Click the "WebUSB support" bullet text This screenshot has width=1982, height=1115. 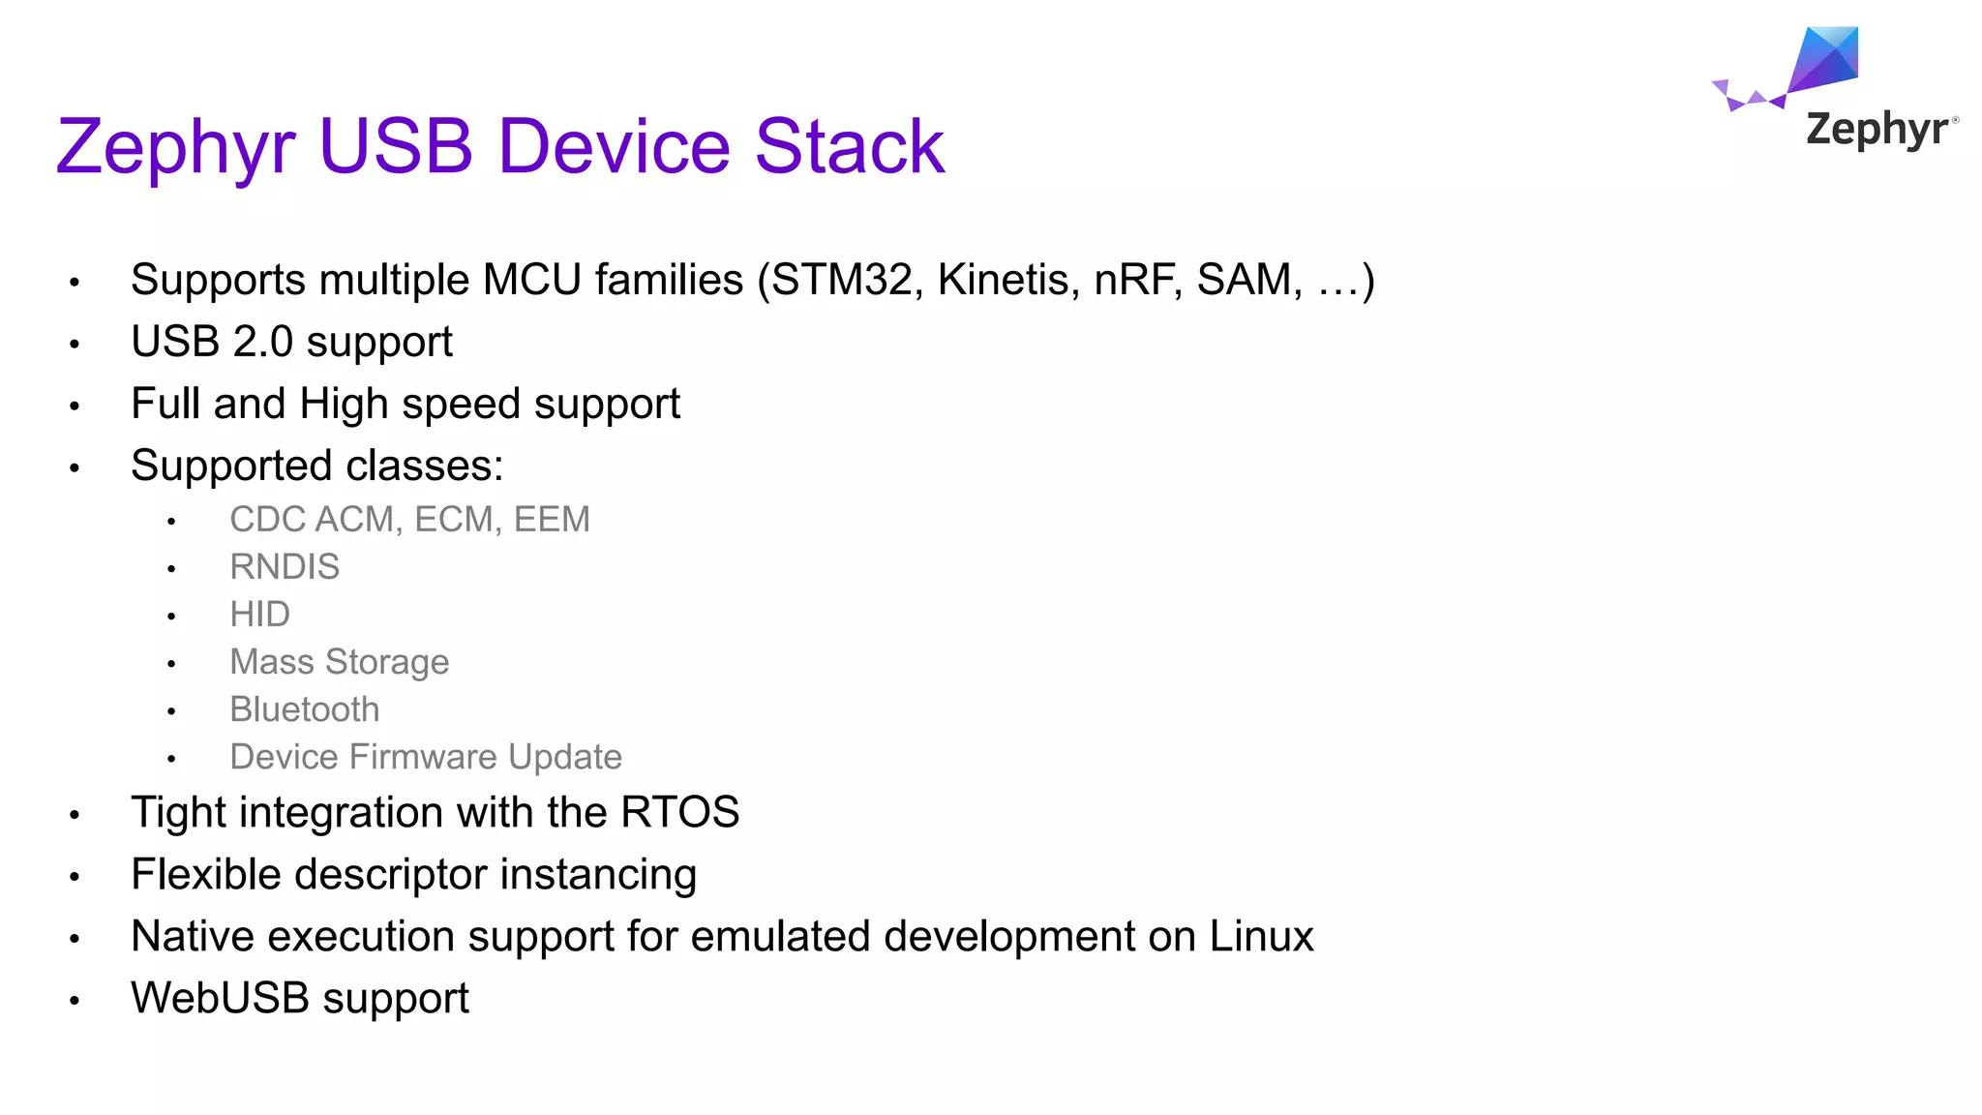pos(300,998)
